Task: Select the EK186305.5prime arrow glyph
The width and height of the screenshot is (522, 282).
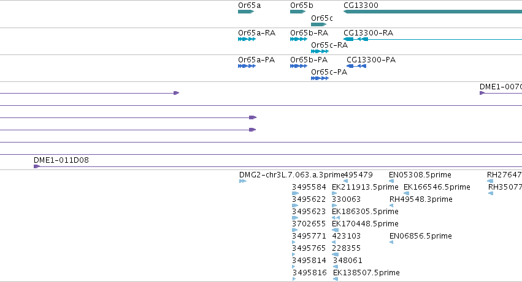Action: 336,218
